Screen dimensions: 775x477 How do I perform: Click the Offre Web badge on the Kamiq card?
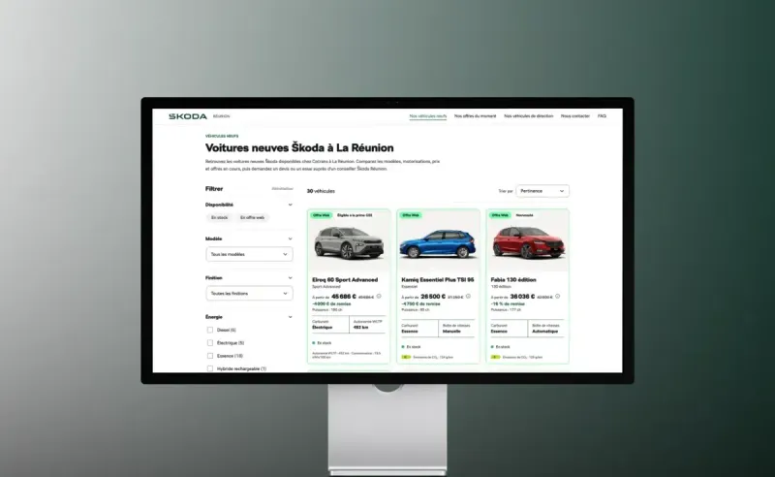[x=411, y=215]
